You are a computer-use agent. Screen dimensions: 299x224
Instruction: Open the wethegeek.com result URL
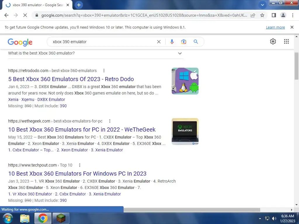pyautogui.click(x=55, y=121)
